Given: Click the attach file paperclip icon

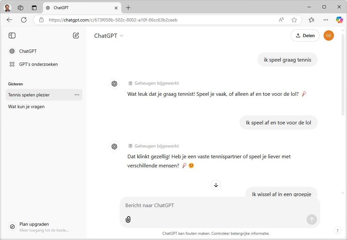Looking at the screenshot, I should pos(128,219).
